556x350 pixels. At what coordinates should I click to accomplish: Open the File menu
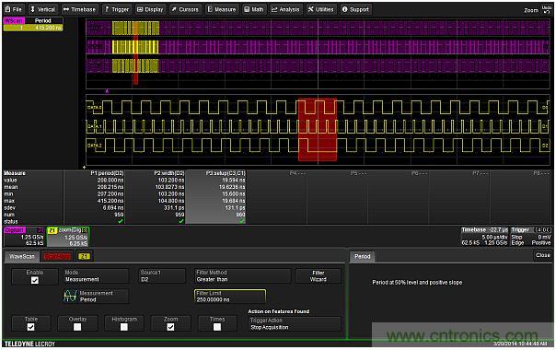(14, 9)
